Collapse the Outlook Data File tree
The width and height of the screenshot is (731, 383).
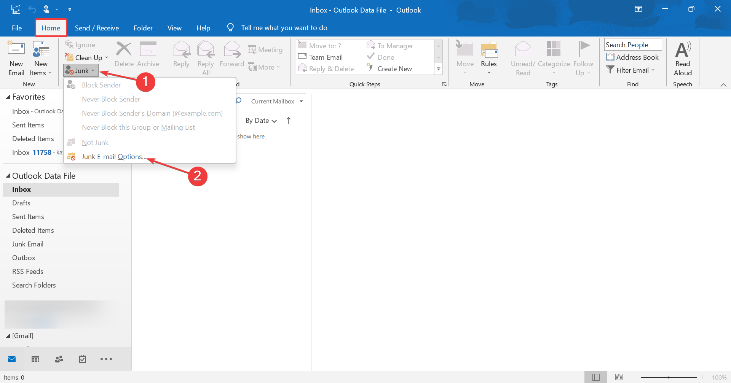pos(8,176)
